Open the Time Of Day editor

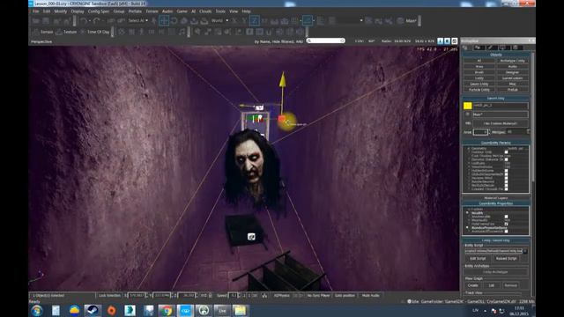click(94, 32)
